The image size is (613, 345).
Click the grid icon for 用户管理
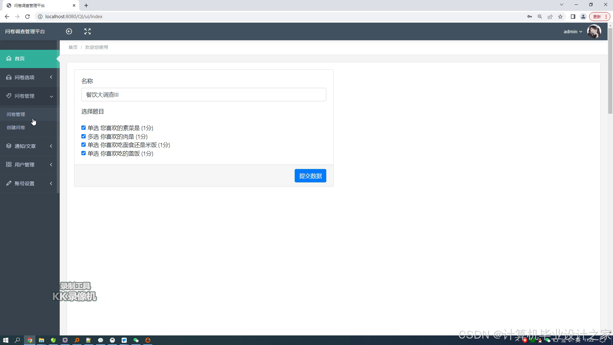9,165
